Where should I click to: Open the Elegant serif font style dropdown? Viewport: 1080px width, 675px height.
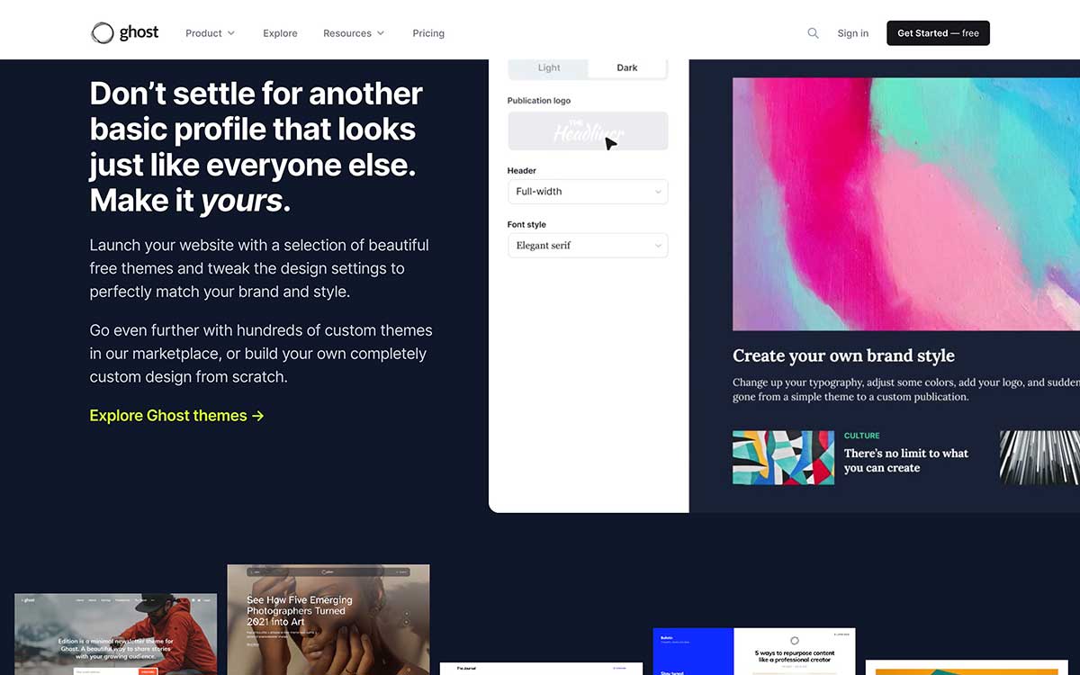click(588, 246)
